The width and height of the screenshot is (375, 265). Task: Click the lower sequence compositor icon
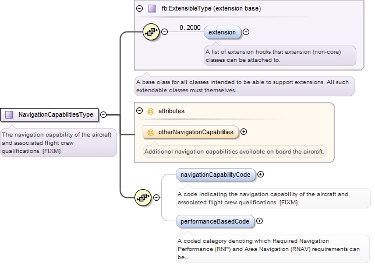(x=143, y=197)
